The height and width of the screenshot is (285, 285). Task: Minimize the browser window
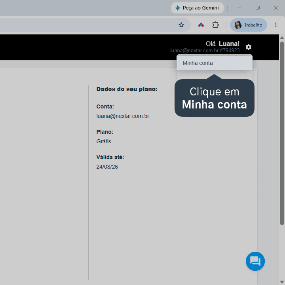point(239,8)
